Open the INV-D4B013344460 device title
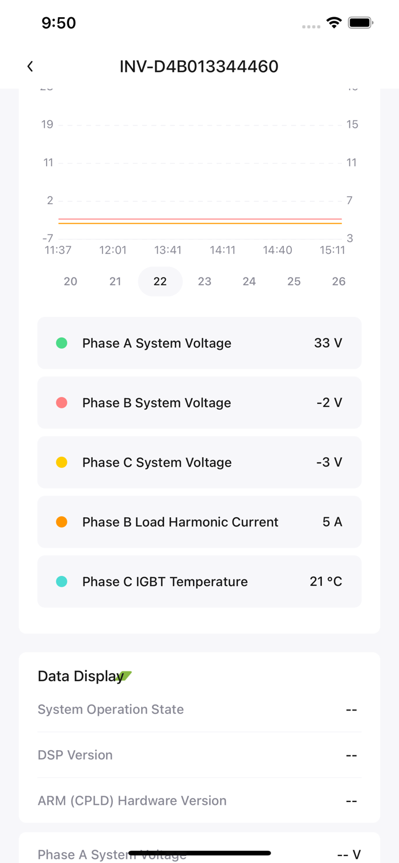Image resolution: width=399 pixels, height=863 pixels. click(199, 66)
